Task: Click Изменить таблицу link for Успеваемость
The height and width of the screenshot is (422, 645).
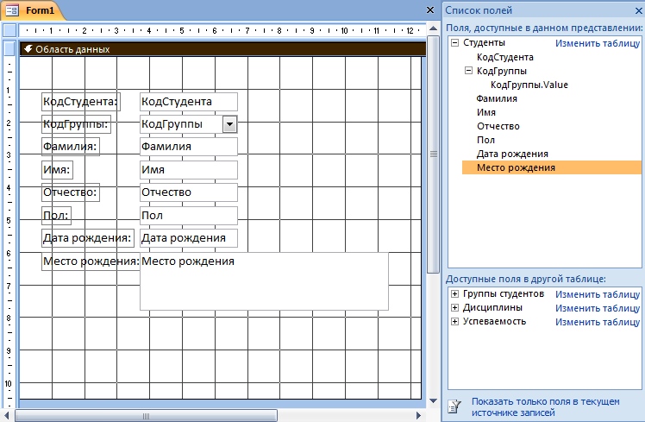Action: click(598, 322)
